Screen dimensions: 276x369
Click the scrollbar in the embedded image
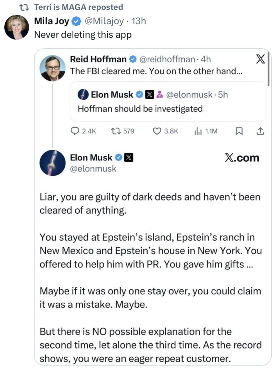(268, 72)
